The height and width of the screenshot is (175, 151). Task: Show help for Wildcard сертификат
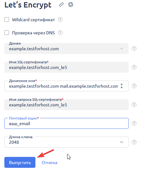click(x=60, y=20)
